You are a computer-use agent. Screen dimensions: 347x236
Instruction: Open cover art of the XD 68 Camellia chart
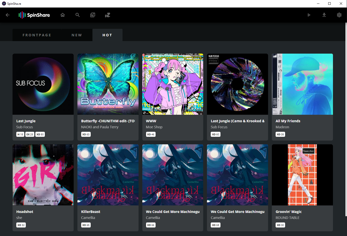coord(238,175)
